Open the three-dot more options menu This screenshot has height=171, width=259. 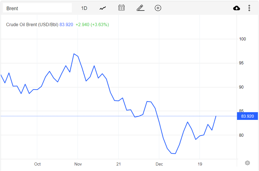point(249,8)
